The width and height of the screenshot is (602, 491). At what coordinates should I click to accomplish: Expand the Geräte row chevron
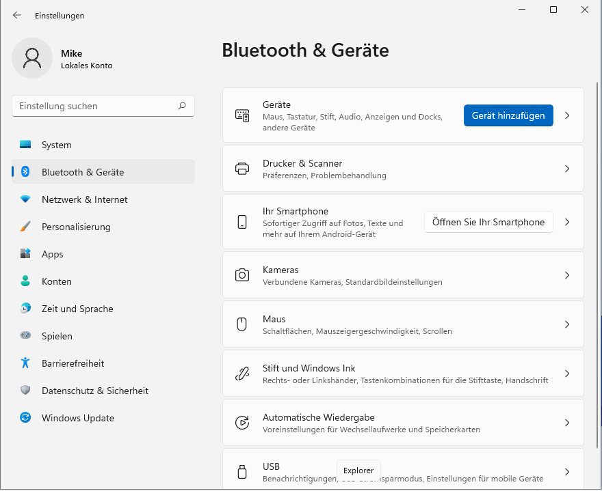[567, 115]
